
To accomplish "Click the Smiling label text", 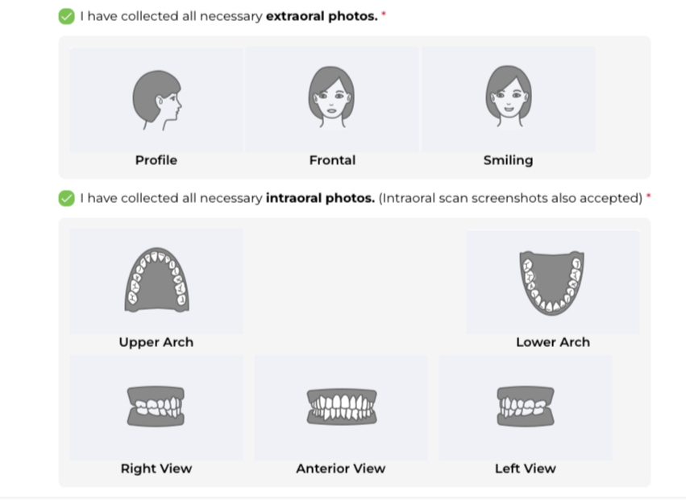I will pyautogui.click(x=509, y=160).
